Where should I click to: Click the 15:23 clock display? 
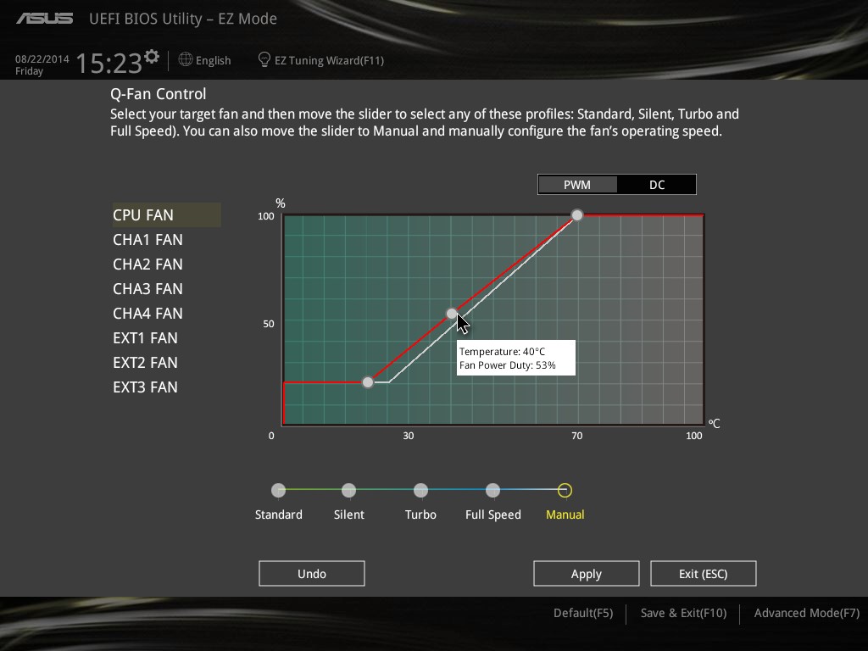109,63
